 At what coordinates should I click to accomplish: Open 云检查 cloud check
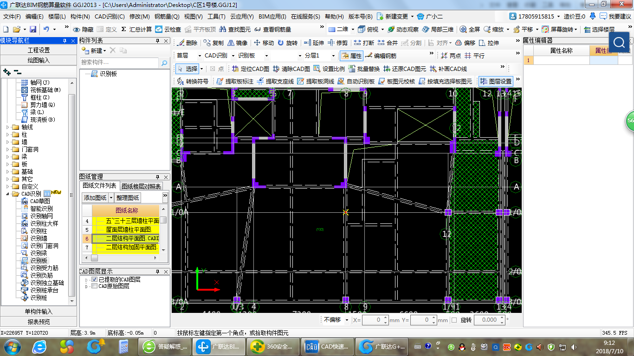168,29
